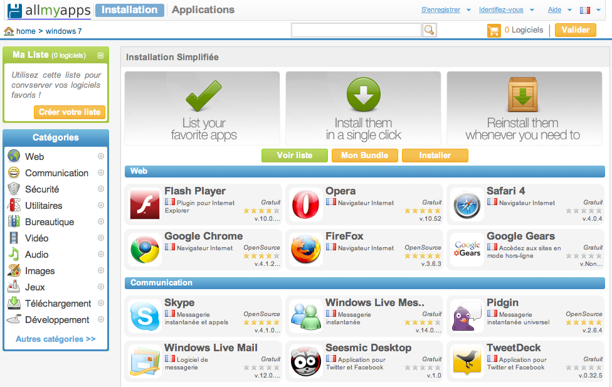Select the Jeux category label
The width and height of the screenshot is (612, 387).
tap(34, 287)
